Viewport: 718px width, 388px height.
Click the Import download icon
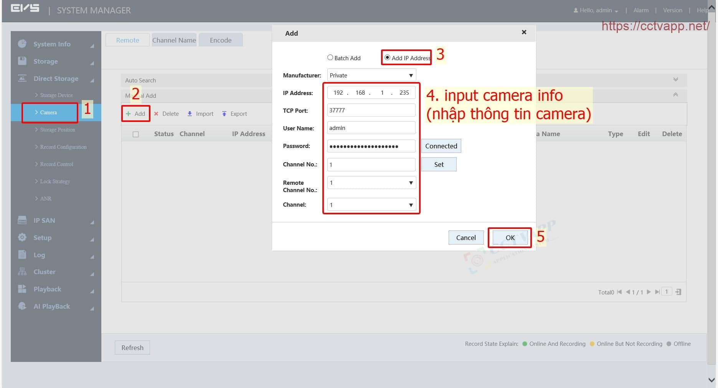pyautogui.click(x=190, y=114)
